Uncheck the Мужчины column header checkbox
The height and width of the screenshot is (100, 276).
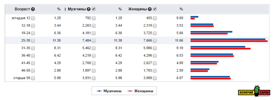pos(94,9)
